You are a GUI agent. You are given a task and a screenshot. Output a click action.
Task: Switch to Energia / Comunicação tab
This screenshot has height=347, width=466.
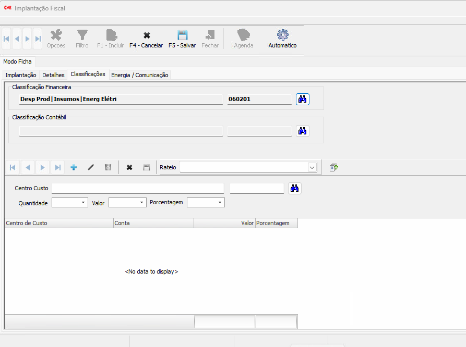[x=139, y=75]
